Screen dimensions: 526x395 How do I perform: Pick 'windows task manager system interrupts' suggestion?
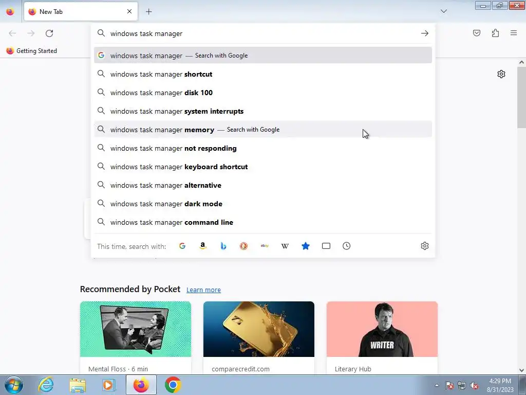(x=263, y=111)
